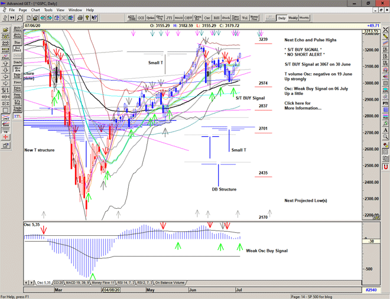
Task: Click the 'Click here for More Information' text
Action: [x=302, y=106]
